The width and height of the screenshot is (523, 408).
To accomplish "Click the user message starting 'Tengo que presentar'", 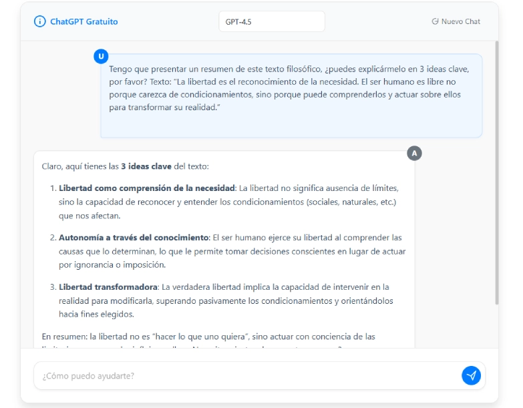I will click(291, 95).
